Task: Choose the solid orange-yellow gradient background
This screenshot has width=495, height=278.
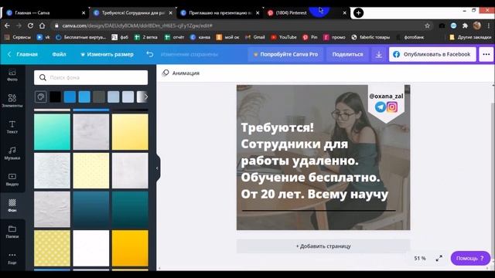Action: click(130, 248)
